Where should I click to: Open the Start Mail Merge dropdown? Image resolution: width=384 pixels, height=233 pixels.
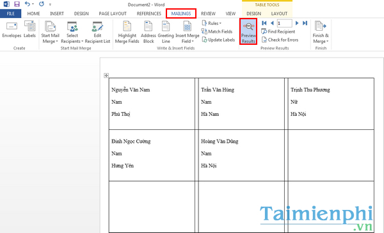click(x=50, y=33)
